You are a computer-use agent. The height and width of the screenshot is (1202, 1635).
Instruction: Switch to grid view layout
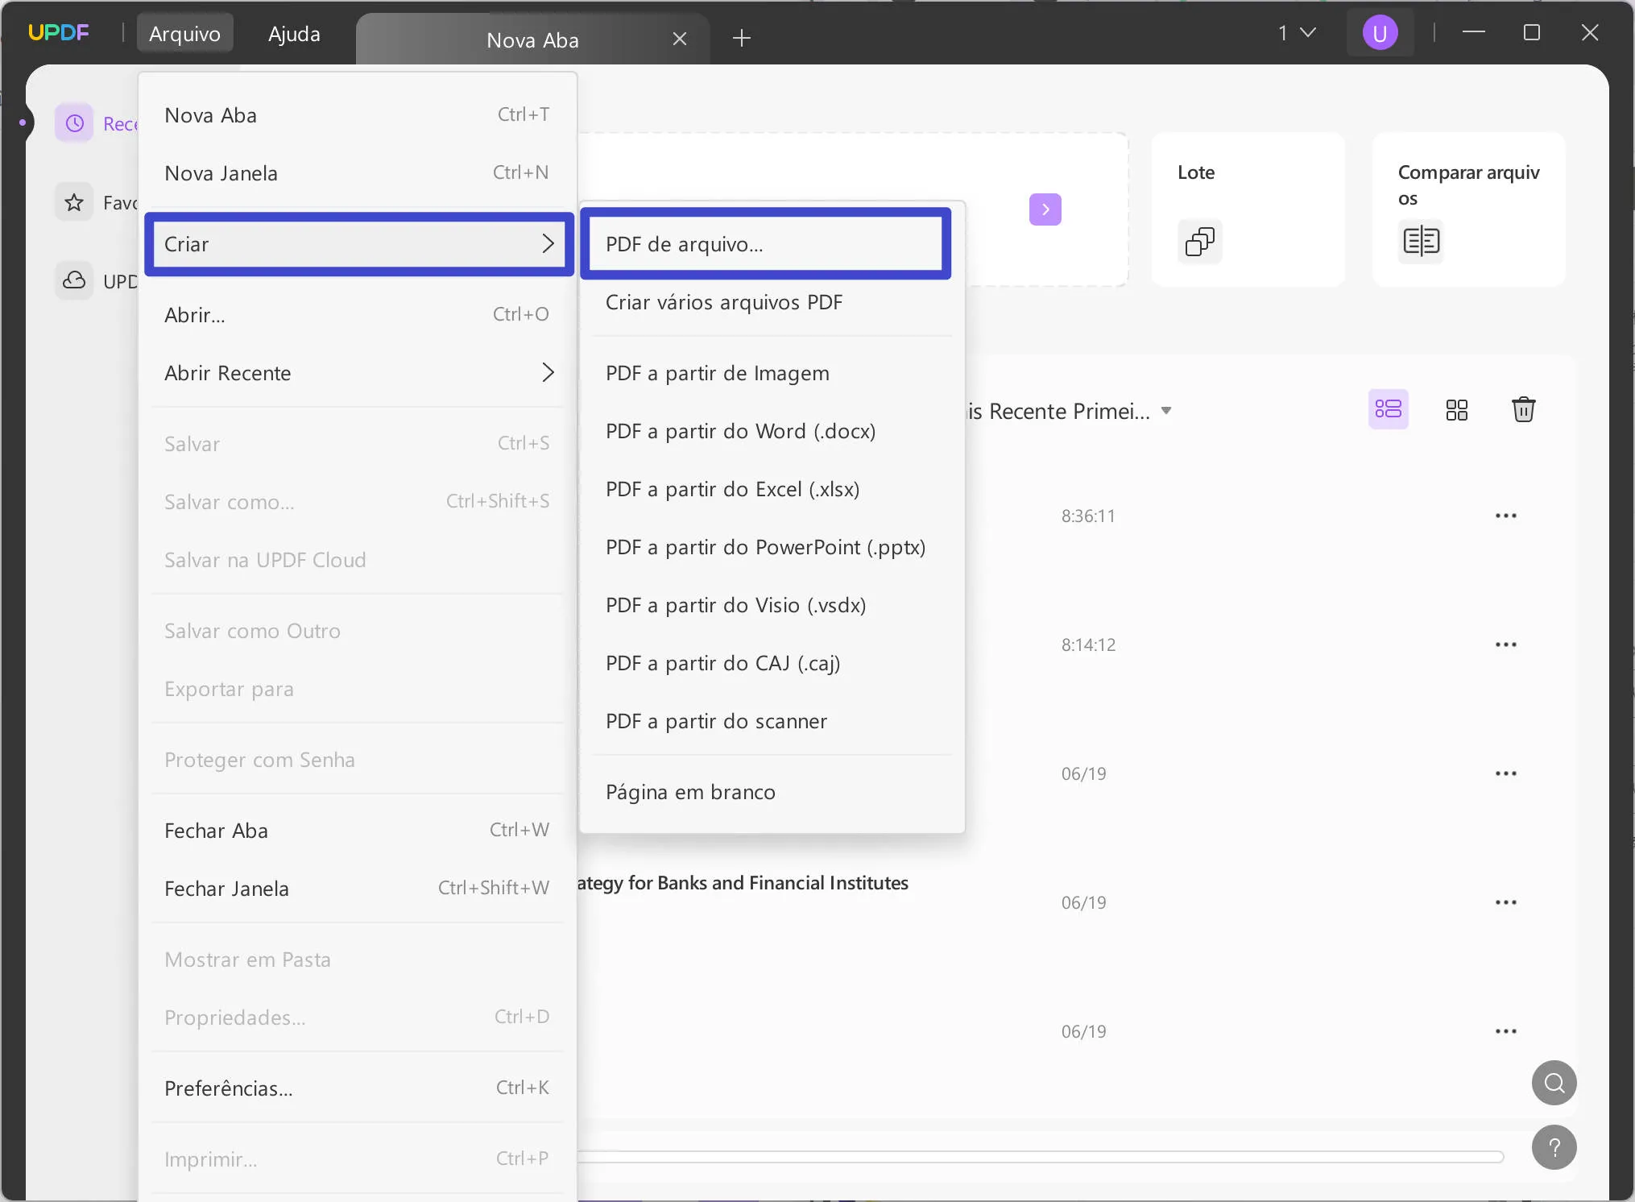click(x=1456, y=410)
